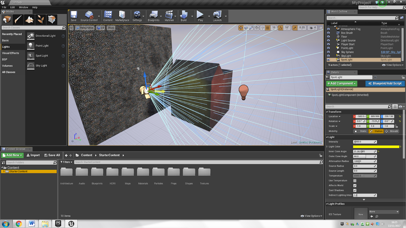Open the Settings toolbar icon
The height and width of the screenshot is (228, 406).
[x=137, y=16]
